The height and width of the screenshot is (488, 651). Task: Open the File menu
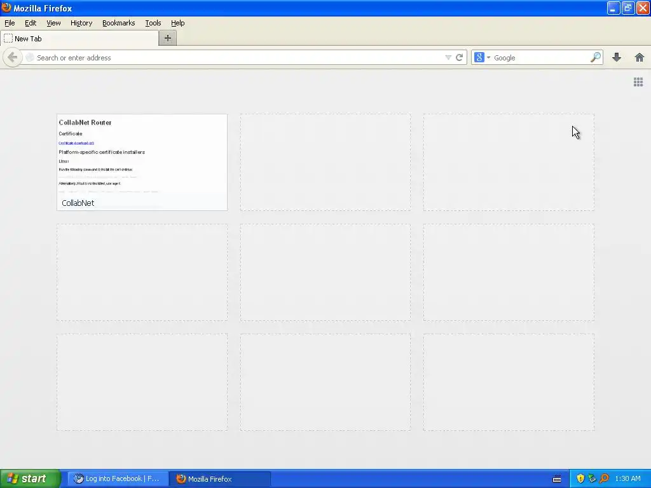[10, 23]
